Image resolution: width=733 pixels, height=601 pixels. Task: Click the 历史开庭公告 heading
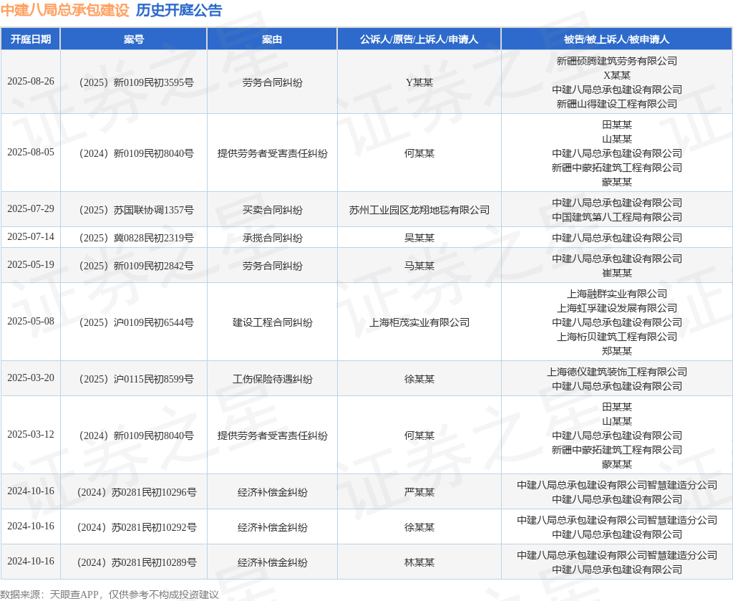[179, 11]
